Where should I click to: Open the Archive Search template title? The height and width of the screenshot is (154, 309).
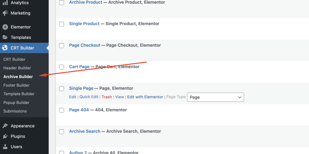[x=84, y=131]
